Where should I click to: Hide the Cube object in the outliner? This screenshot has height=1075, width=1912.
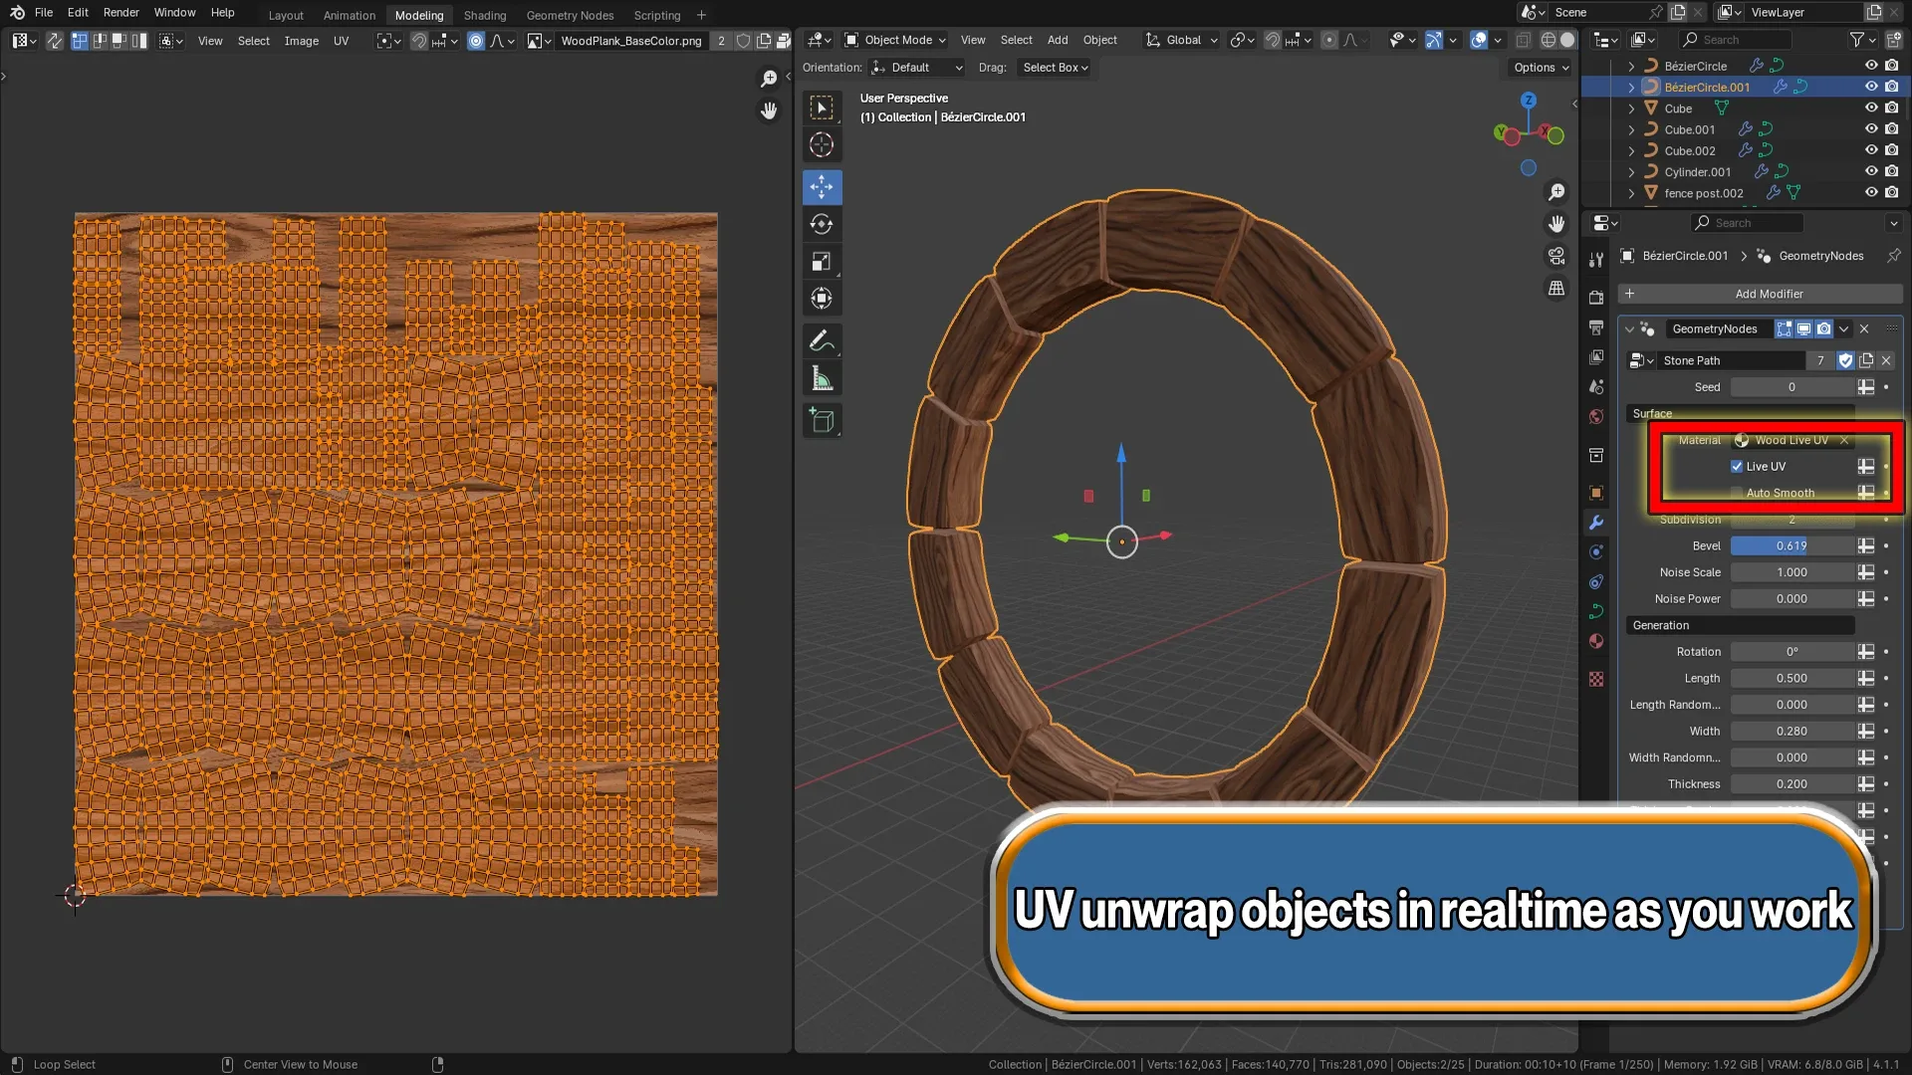[1871, 108]
